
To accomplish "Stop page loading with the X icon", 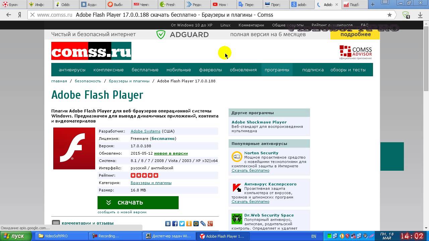I will pos(32,15).
